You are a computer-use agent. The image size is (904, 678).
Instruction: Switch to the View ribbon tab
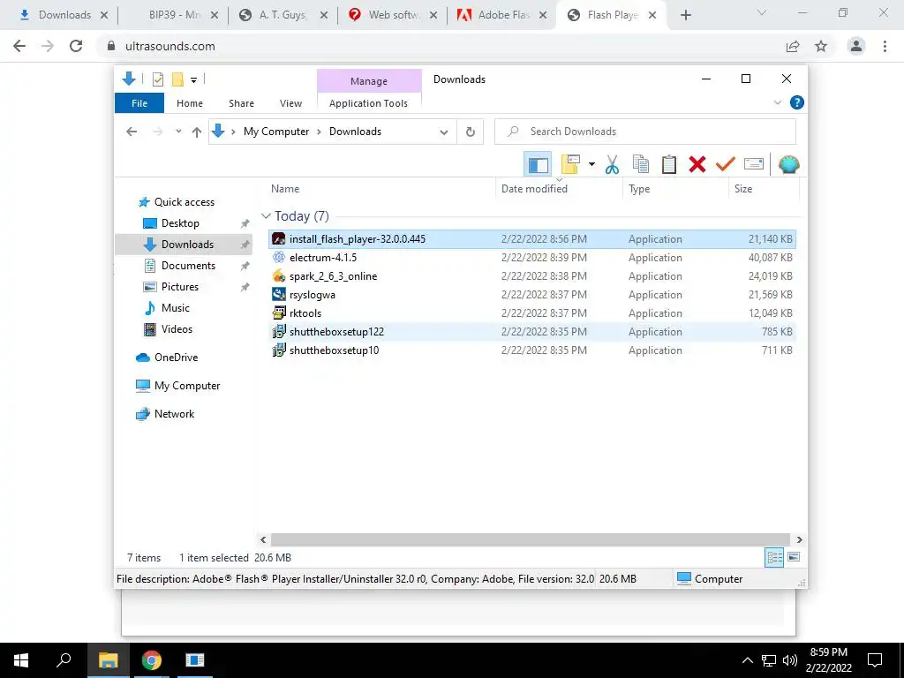coord(290,103)
